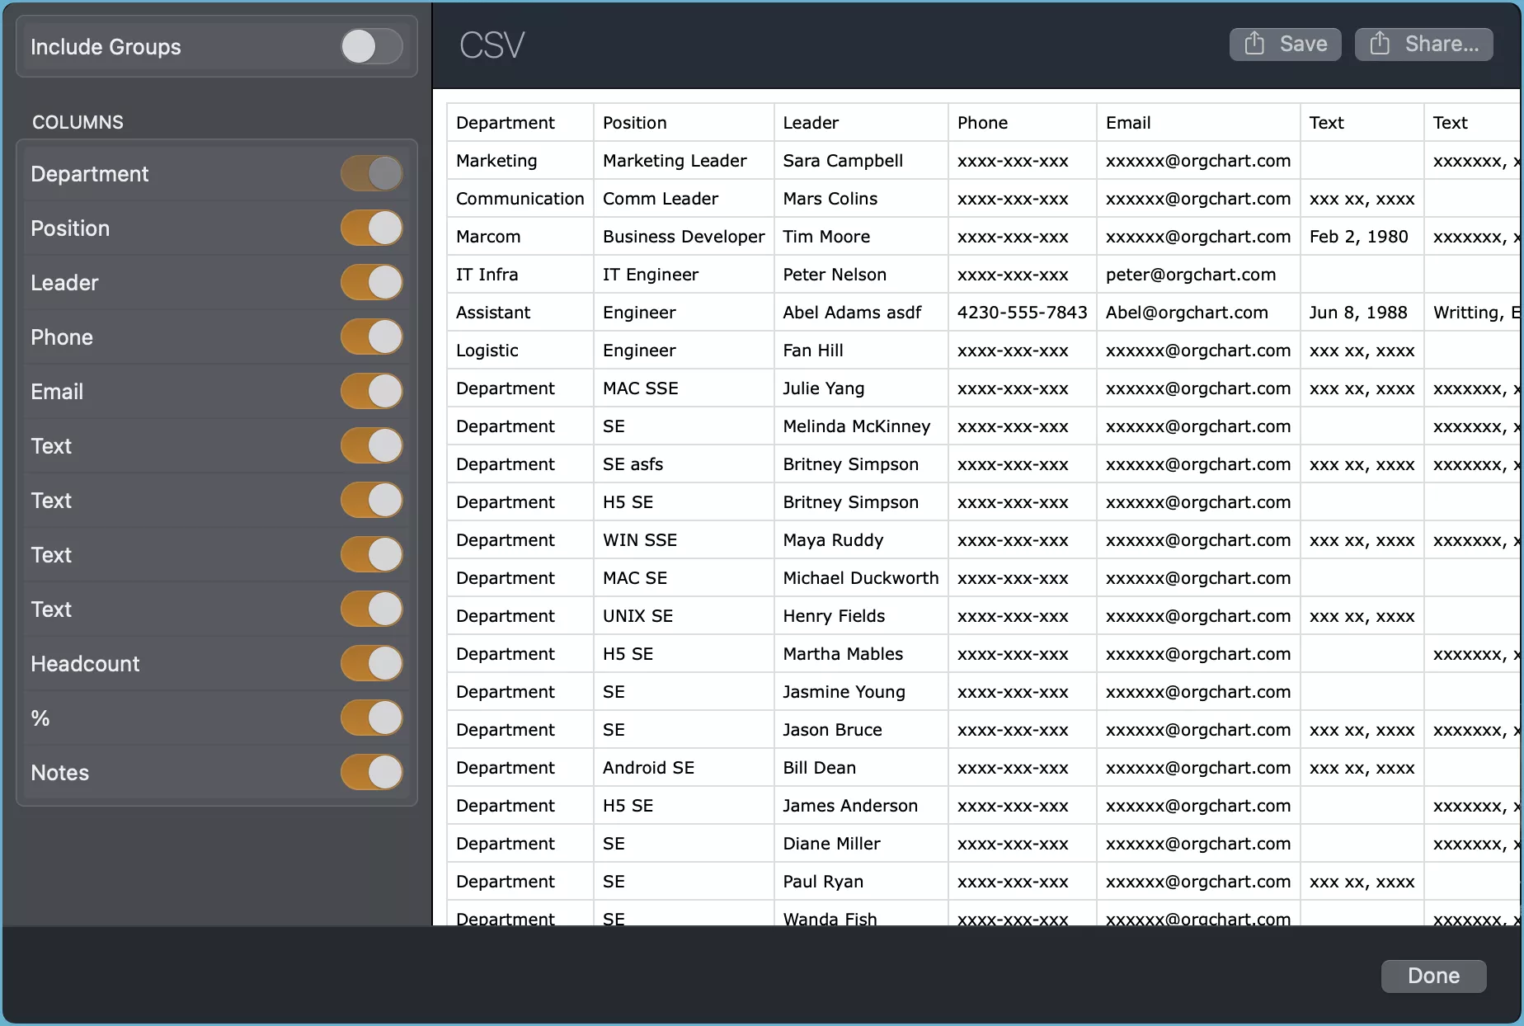This screenshot has height=1026, width=1524.
Task: Click the Henry Fields leader cell
Action: click(861, 616)
